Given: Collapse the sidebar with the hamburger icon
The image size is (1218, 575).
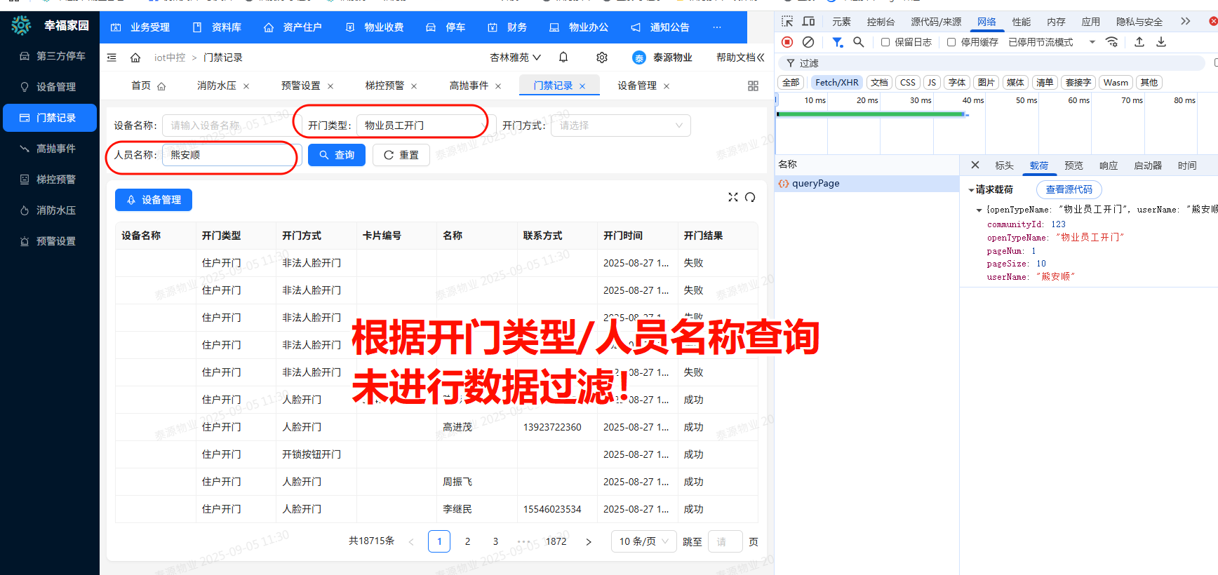Looking at the screenshot, I should 112,57.
